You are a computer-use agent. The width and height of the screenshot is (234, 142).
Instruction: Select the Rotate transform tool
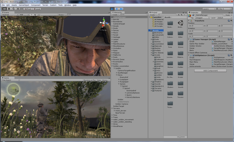point(13,9)
